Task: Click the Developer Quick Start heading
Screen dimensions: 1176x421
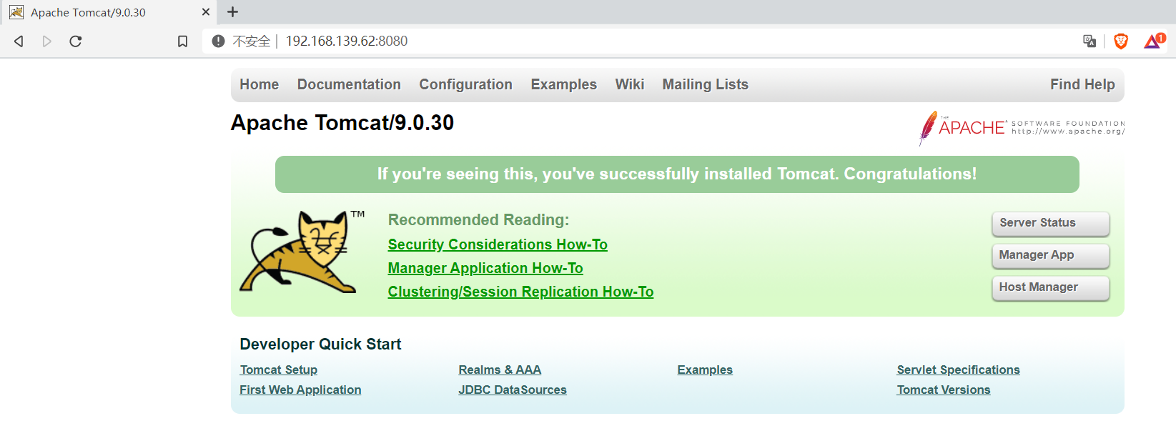Action: coord(320,345)
